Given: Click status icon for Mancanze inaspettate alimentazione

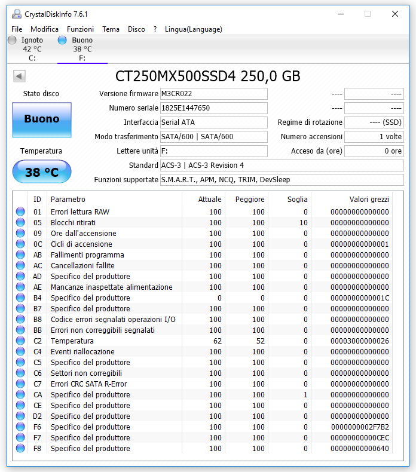Looking at the screenshot, I should tap(20, 287).
